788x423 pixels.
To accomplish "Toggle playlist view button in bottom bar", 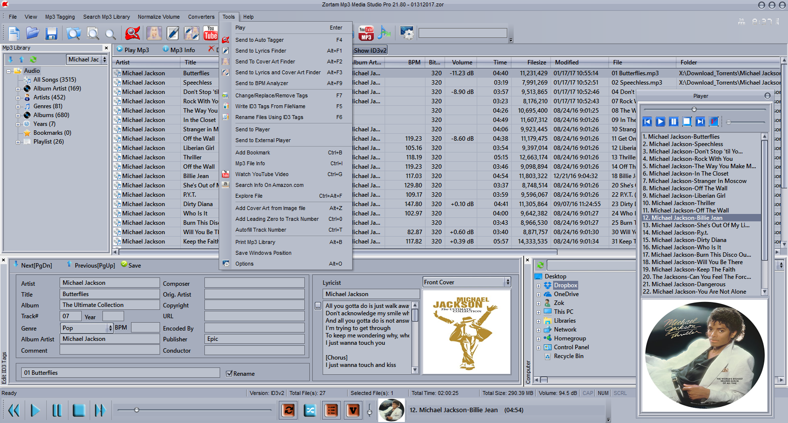I will click(331, 410).
